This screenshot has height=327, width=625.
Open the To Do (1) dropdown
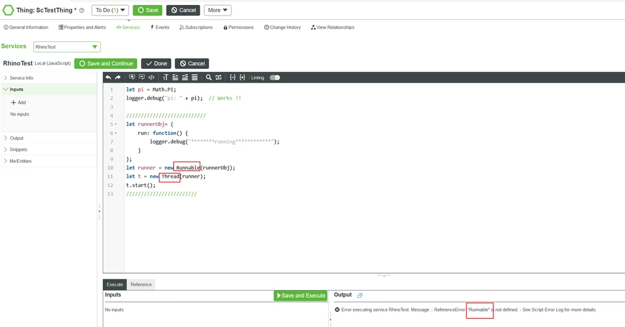click(x=110, y=11)
